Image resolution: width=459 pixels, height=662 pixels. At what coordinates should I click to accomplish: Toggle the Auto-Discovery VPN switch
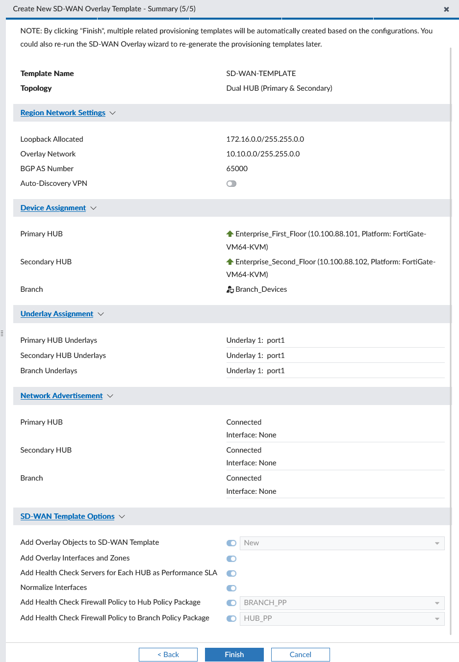[231, 184]
